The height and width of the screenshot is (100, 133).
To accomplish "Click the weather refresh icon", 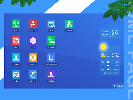I will point(102,73).
